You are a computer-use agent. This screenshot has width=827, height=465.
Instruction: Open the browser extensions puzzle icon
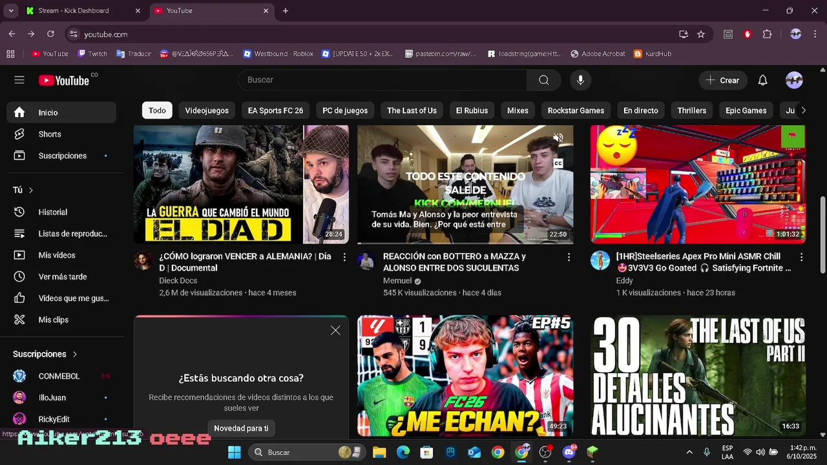pos(768,34)
